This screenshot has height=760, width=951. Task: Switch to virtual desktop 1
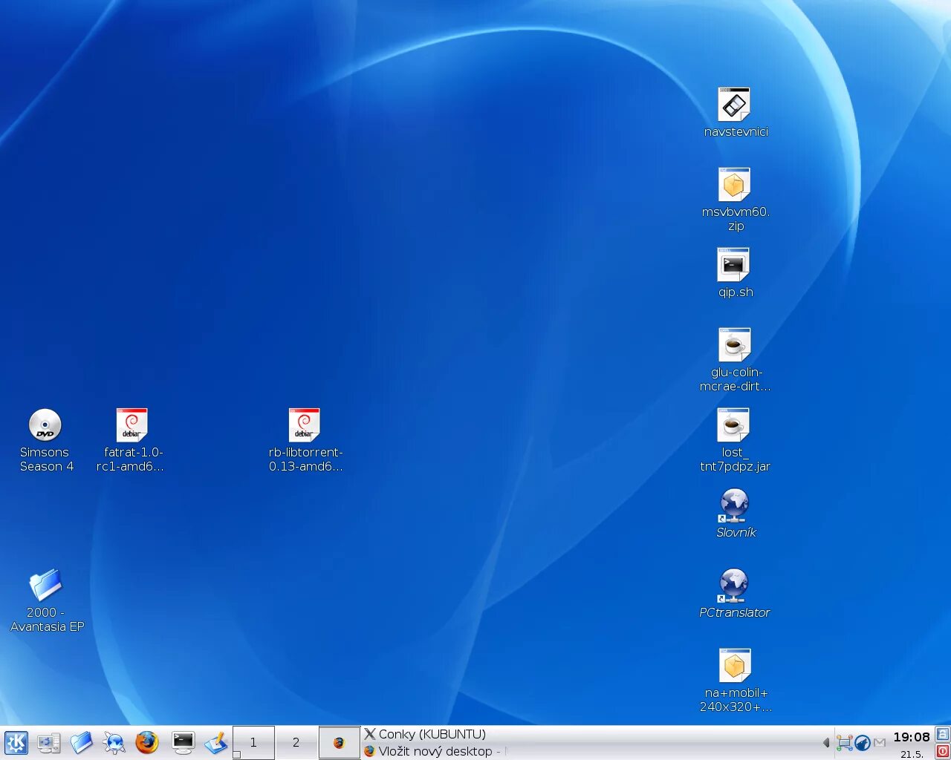click(253, 742)
